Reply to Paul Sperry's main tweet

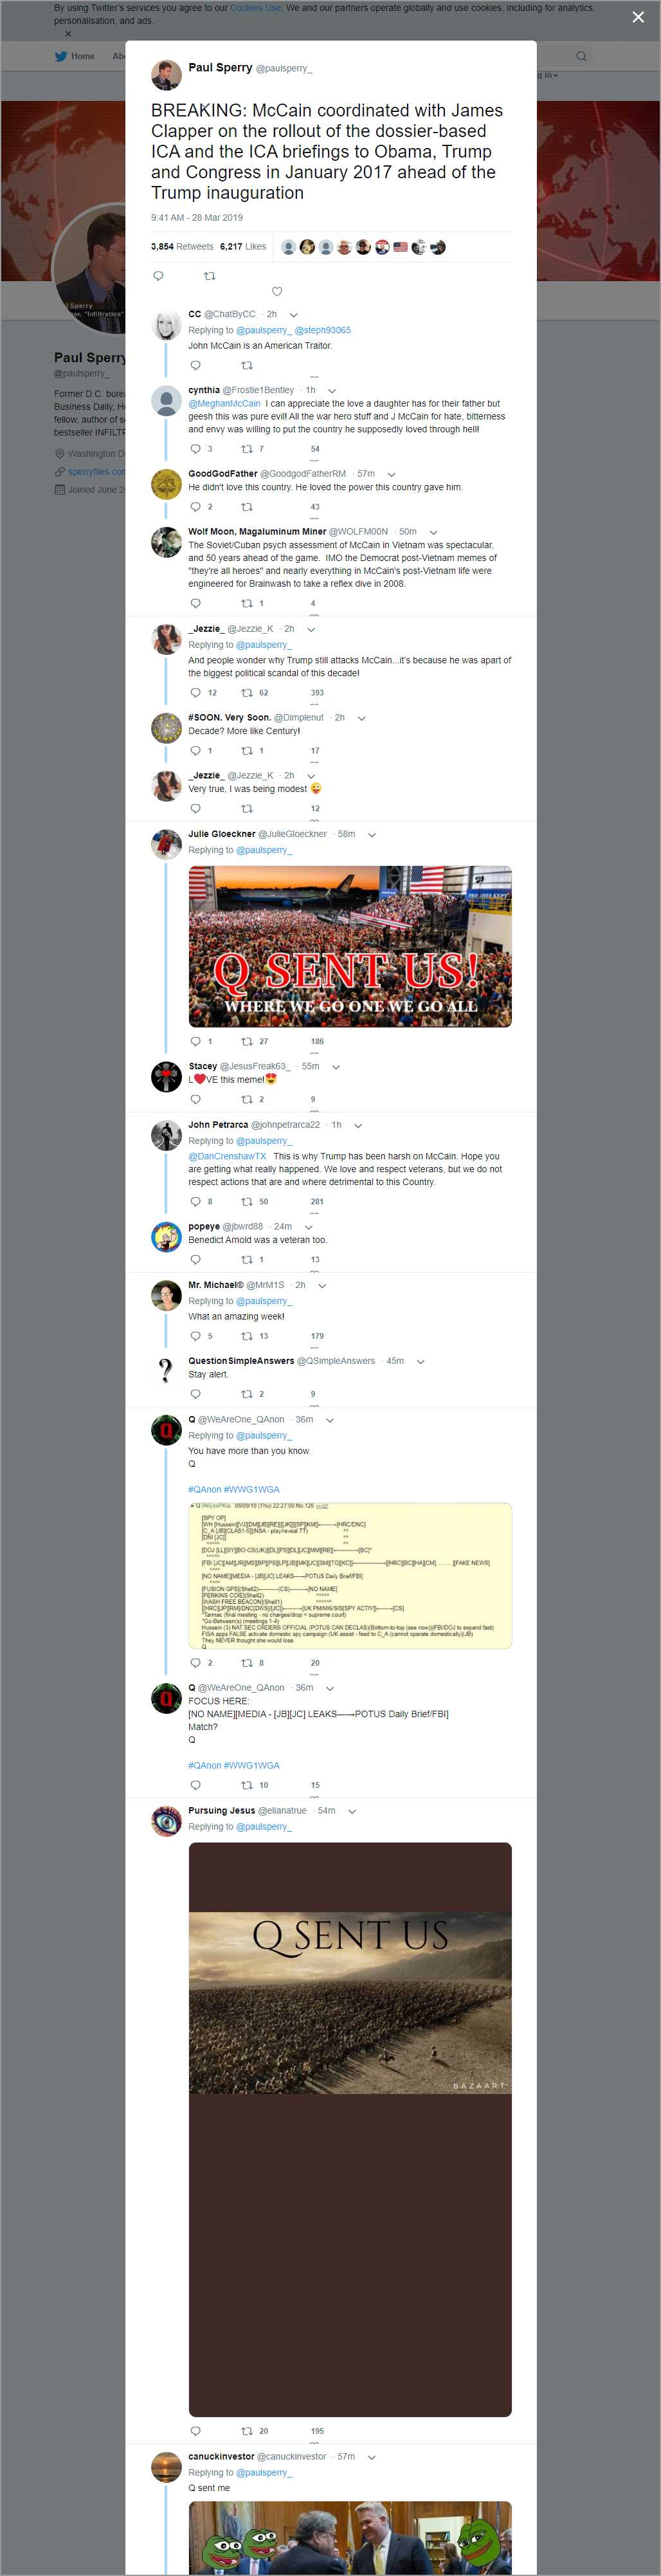(158, 276)
